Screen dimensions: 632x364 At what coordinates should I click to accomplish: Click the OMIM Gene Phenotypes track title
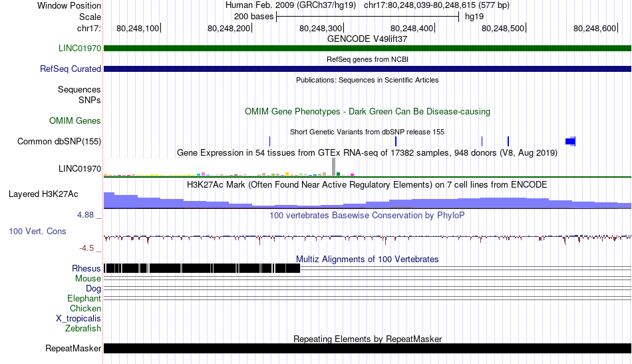coord(368,112)
